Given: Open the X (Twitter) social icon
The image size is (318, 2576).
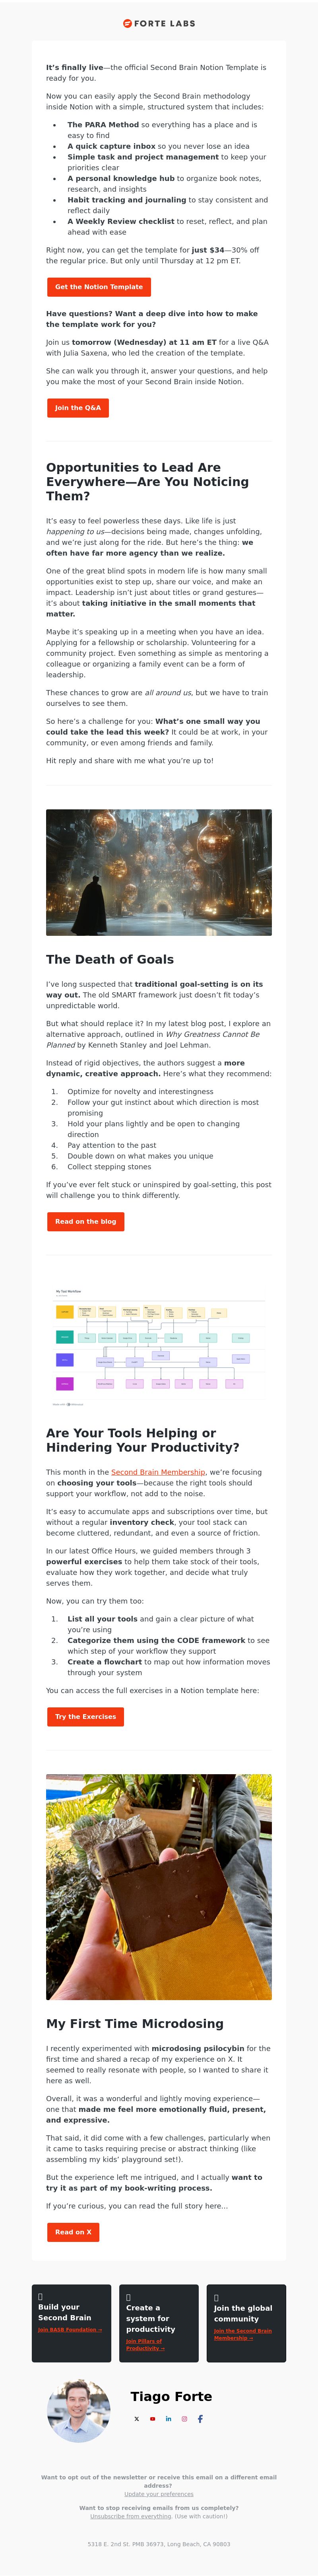Looking at the screenshot, I should pyautogui.click(x=136, y=2418).
